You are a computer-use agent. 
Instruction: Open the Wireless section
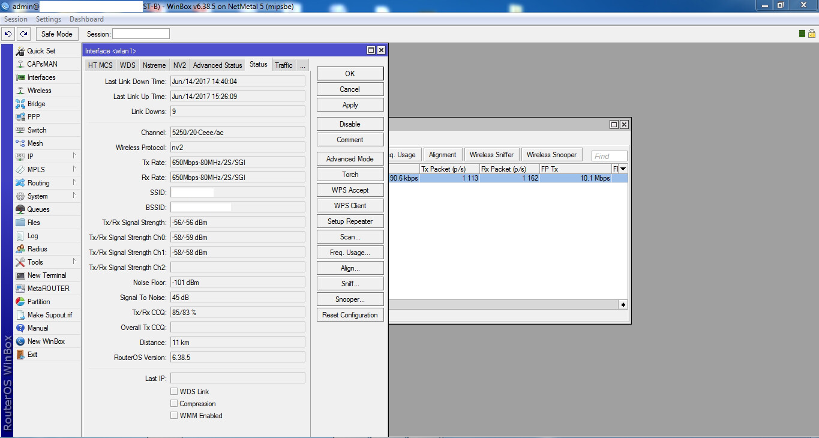(x=40, y=90)
